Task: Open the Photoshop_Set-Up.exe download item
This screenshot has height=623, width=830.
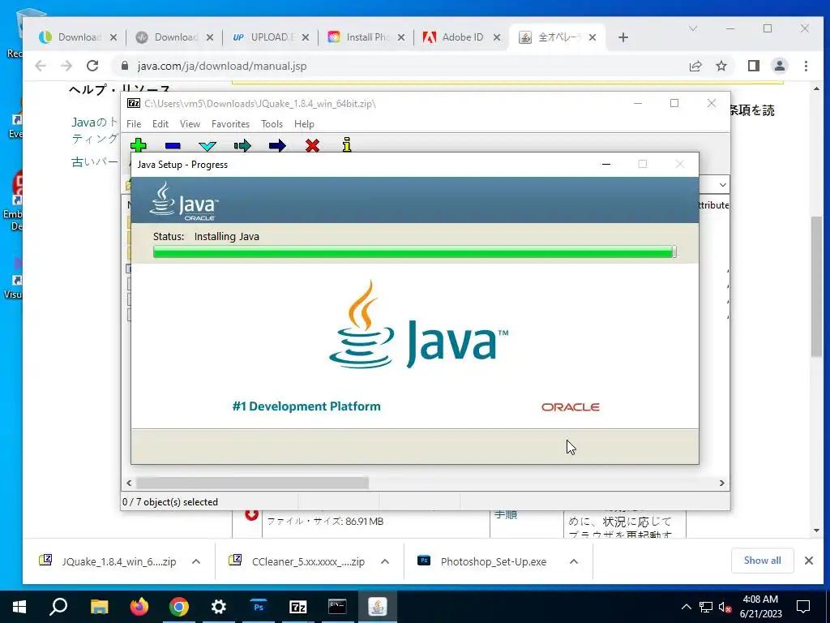Action: coord(483,561)
